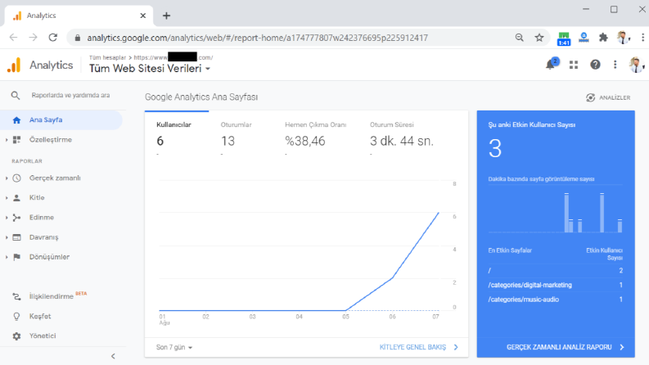Open the Analytics three-dot menu

click(x=615, y=65)
